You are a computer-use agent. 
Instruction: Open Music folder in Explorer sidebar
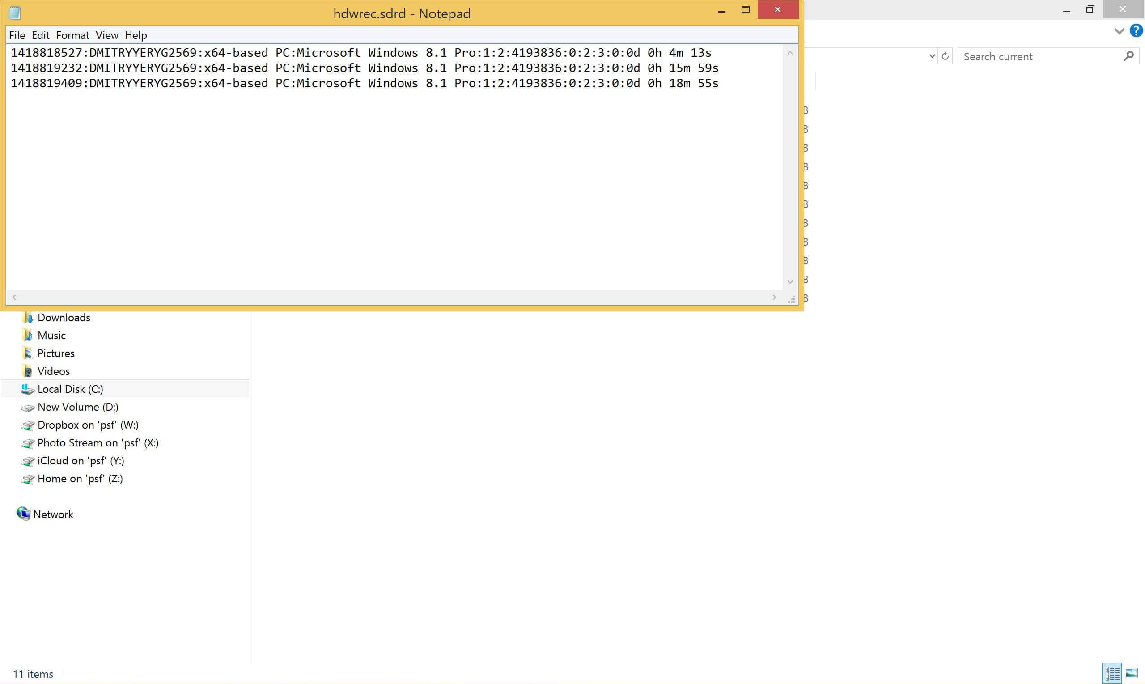coord(51,336)
